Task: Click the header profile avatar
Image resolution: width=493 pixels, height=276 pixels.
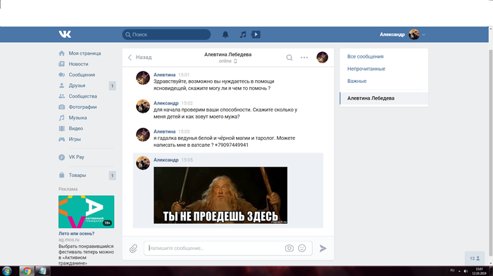Action: (414, 34)
